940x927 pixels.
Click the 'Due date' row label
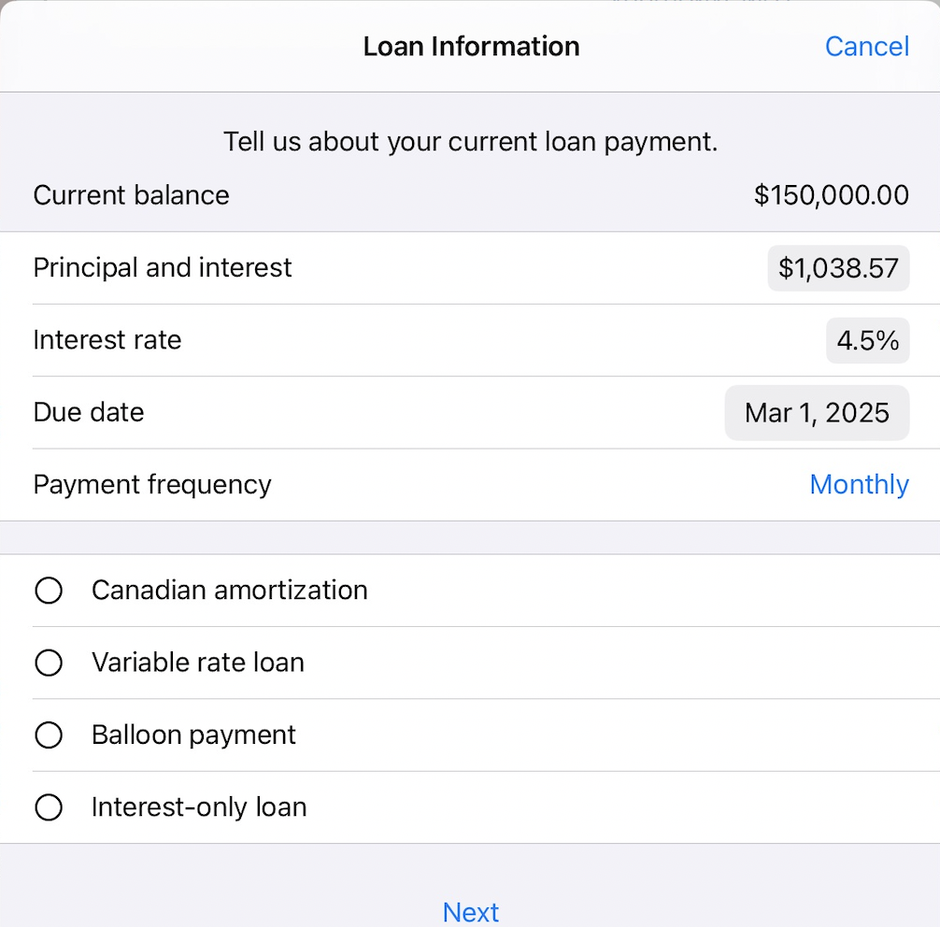tap(89, 412)
